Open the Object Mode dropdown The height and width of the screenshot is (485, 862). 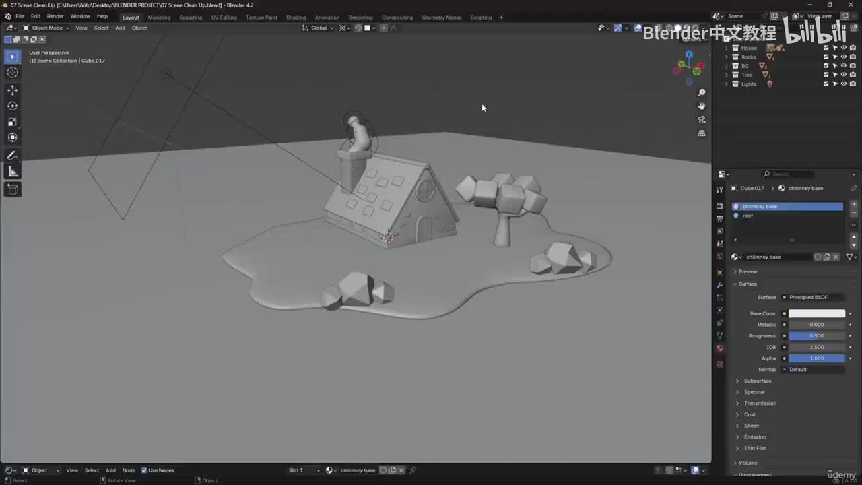tap(46, 28)
